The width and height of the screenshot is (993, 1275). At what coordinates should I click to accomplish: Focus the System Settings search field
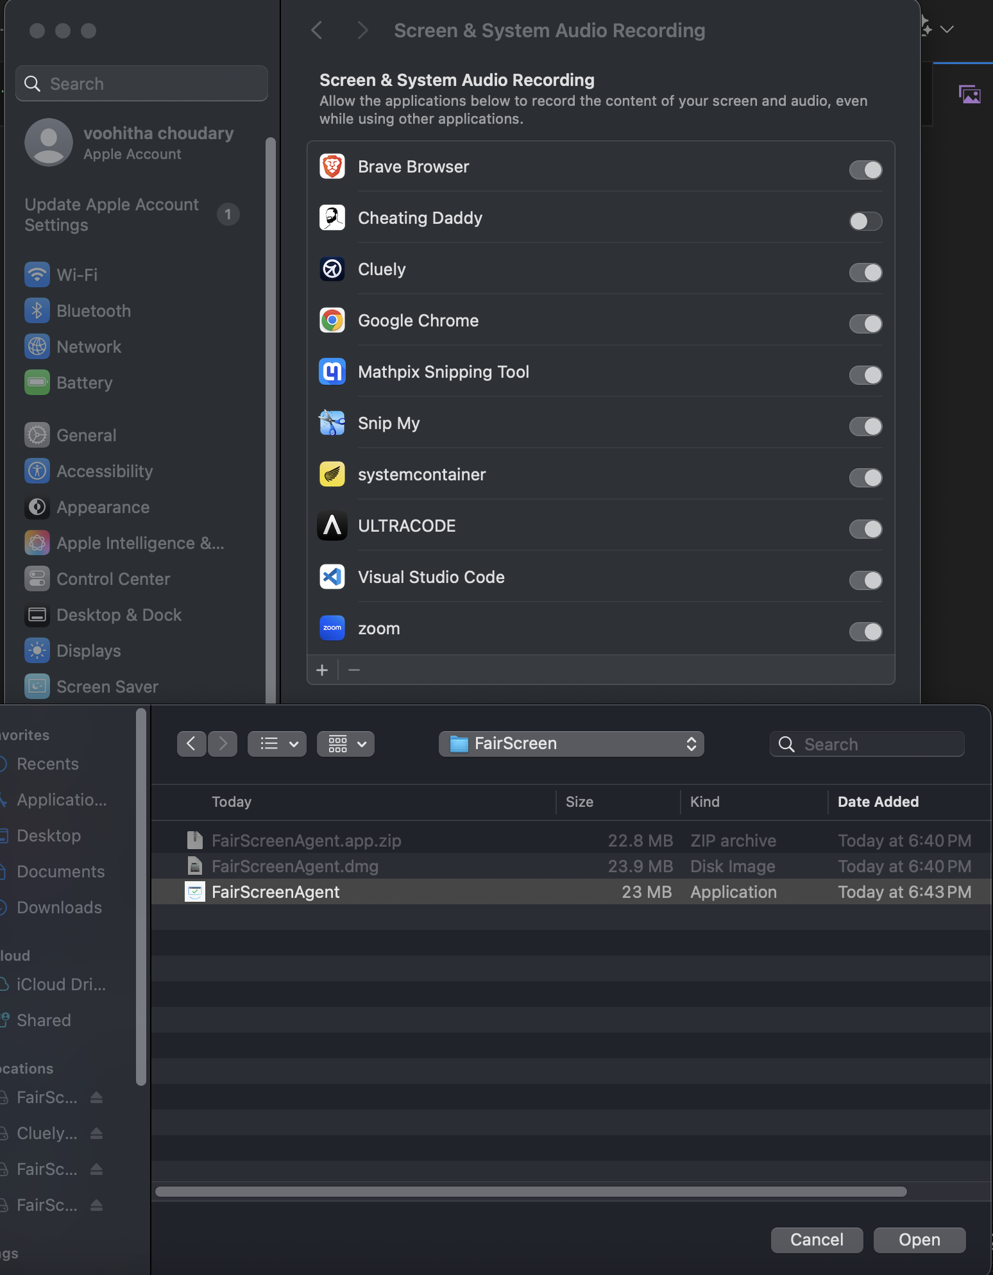coord(142,83)
